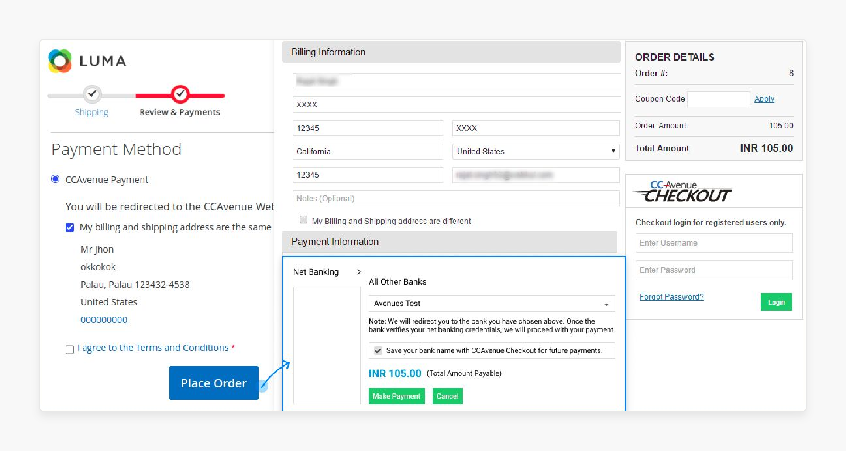Focus the Enter Password field
The image size is (846, 451).
tap(714, 270)
